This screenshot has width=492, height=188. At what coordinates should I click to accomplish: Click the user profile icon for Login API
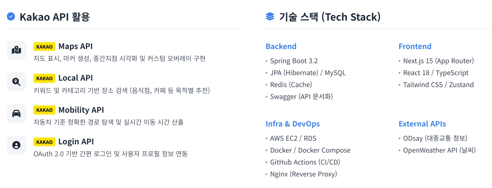click(16, 145)
